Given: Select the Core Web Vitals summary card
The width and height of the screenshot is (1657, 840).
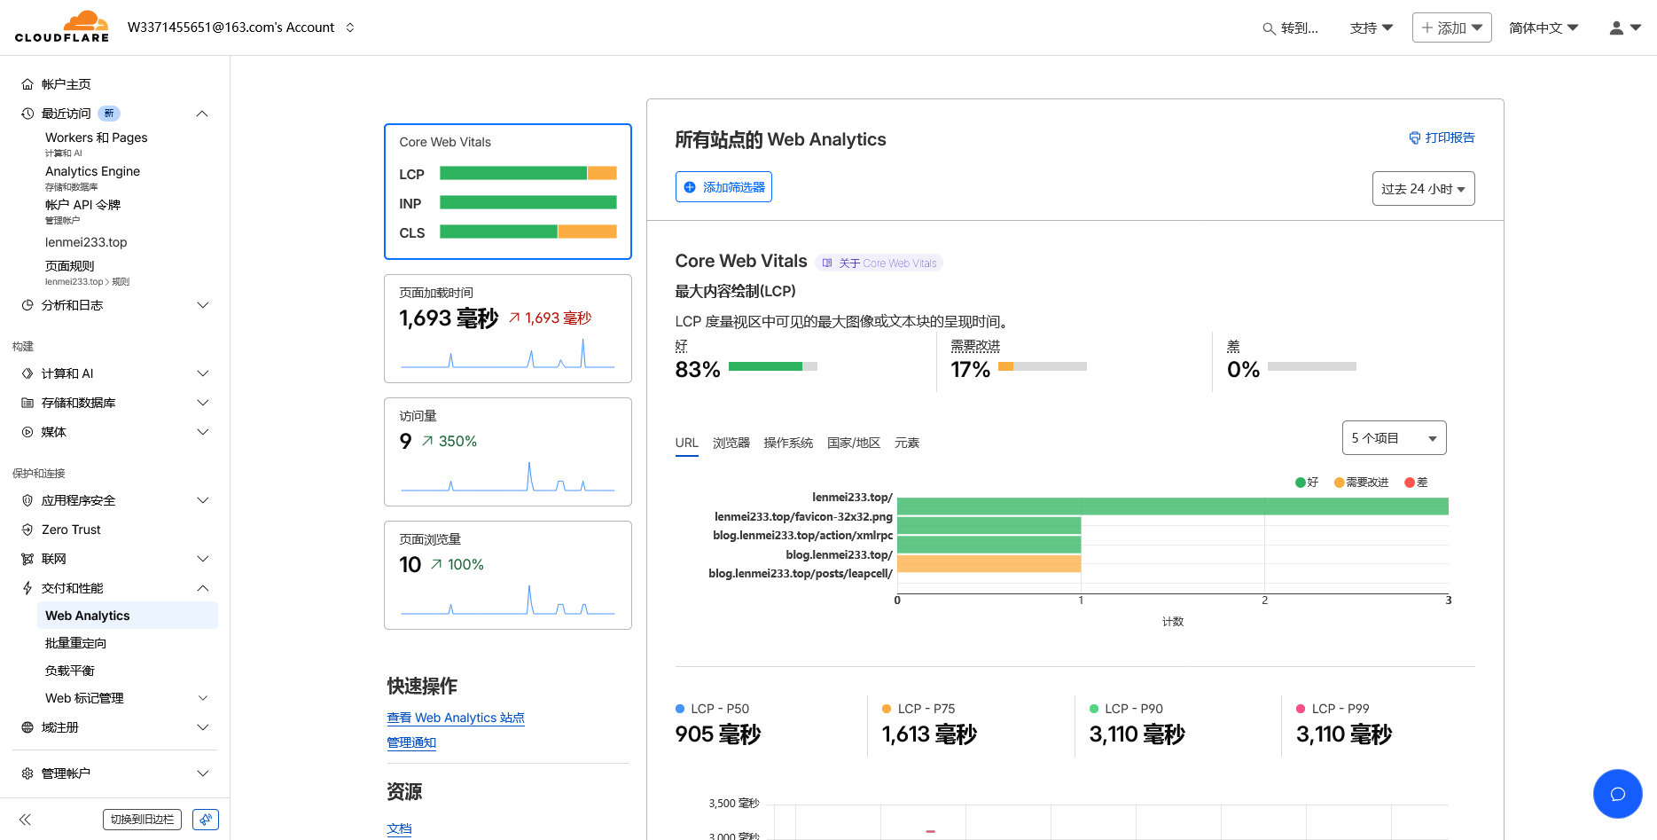Looking at the screenshot, I should point(507,192).
